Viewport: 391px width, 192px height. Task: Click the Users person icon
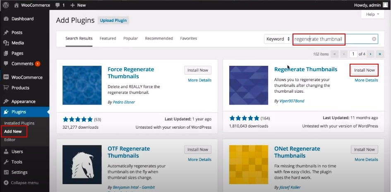[x=6, y=151]
